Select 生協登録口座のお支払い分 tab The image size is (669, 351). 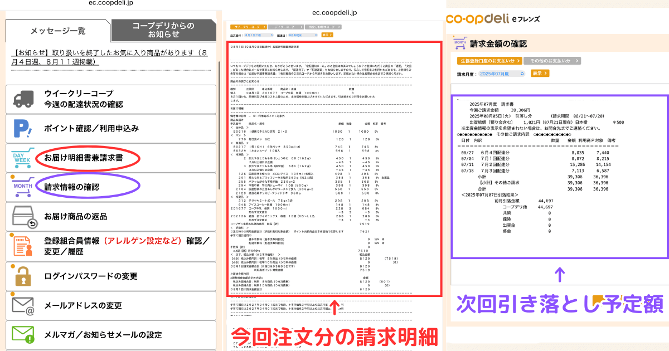click(489, 60)
